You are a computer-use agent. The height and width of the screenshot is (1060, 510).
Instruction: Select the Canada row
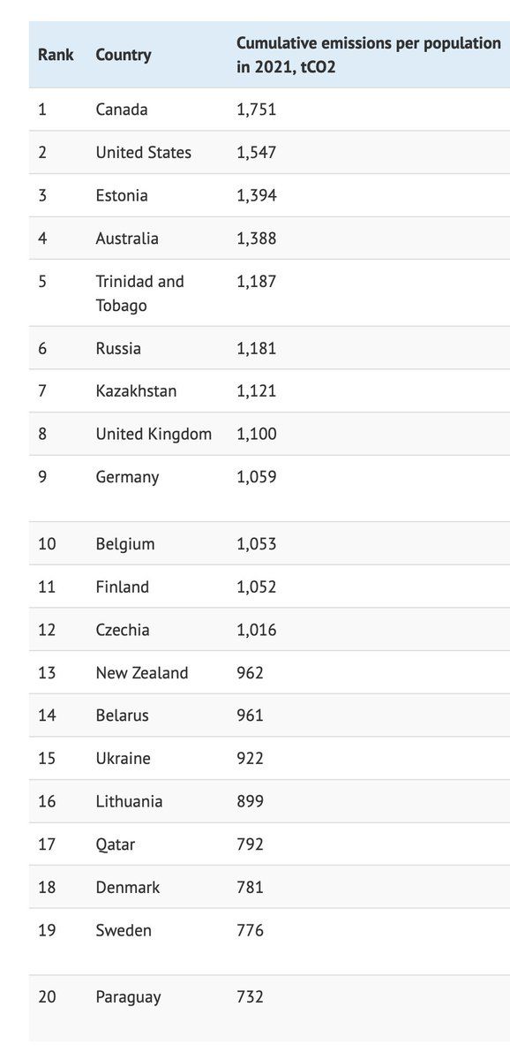269,110
